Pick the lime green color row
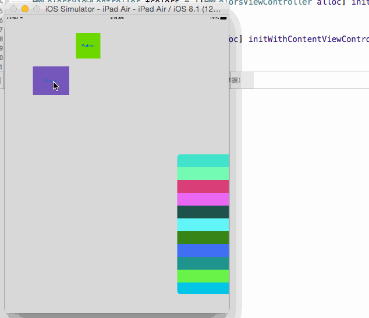This screenshot has width=369, height=318. tap(203, 276)
